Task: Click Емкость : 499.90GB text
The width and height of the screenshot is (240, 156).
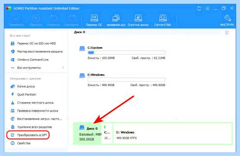Action: point(101,85)
